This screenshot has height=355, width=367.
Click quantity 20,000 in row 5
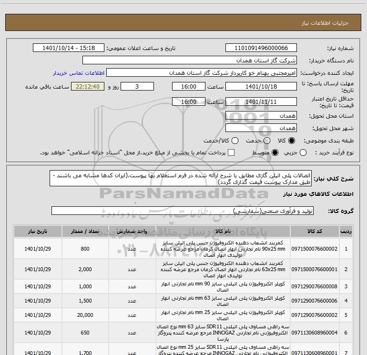[x=85, y=315]
